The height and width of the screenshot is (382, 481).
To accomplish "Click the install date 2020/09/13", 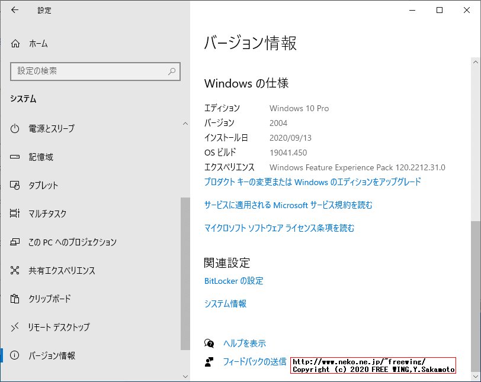I will coord(290,138).
